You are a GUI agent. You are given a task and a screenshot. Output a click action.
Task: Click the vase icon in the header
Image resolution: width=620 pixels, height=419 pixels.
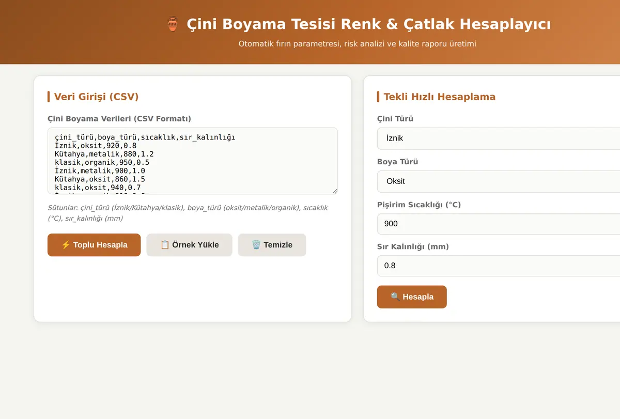point(173,24)
